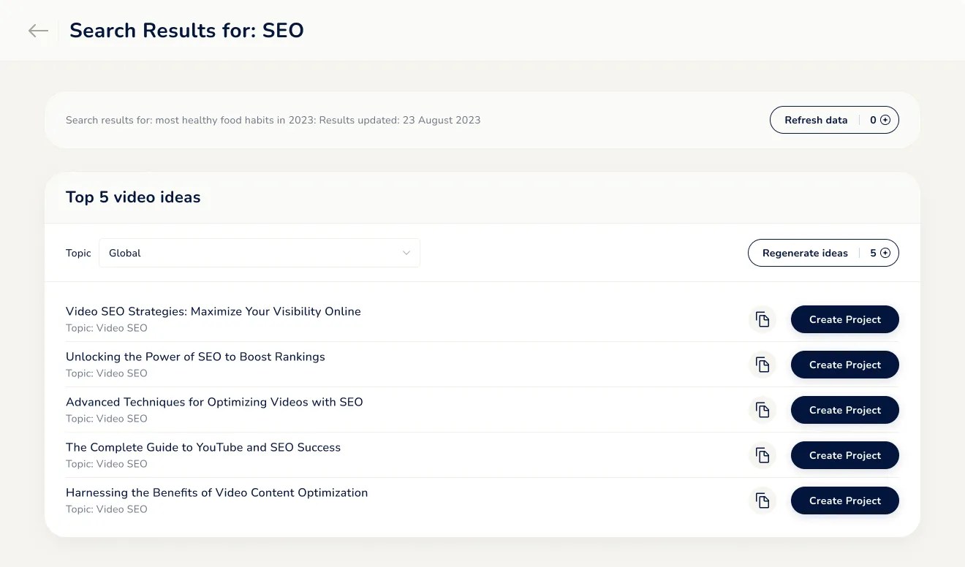This screenshot has width=965, height=567.
Task: Create Project for 'Harnessing the Benefits' idea
Action: coord(844,501)
